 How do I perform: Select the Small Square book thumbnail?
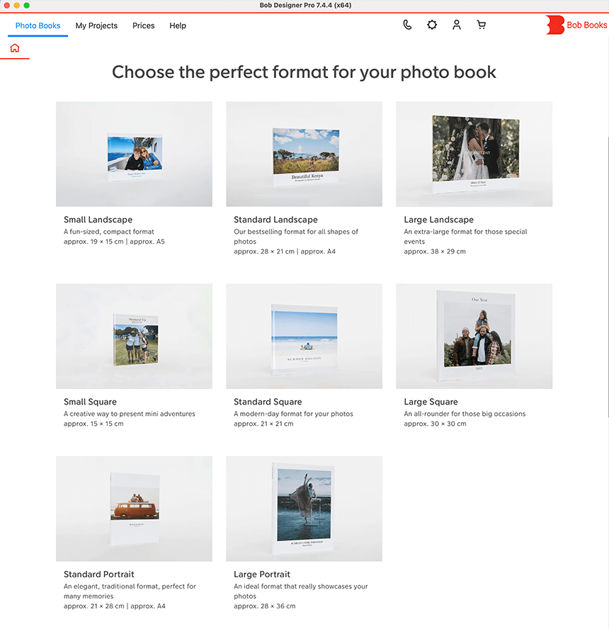[x=134, y=336]
